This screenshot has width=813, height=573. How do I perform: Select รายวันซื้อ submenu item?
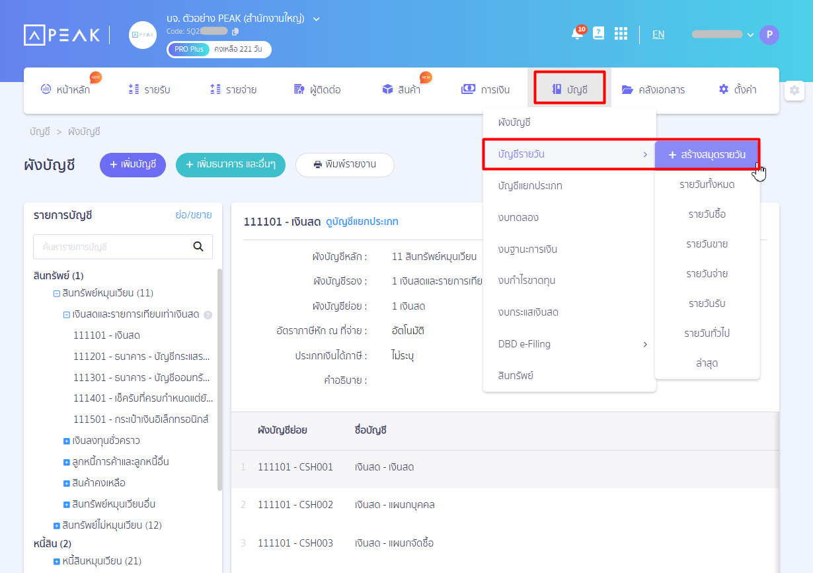(x=707, y=214)
